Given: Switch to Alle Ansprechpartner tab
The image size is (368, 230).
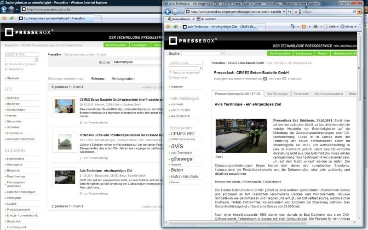Looking at the screenshot, I should click(328, 94).
